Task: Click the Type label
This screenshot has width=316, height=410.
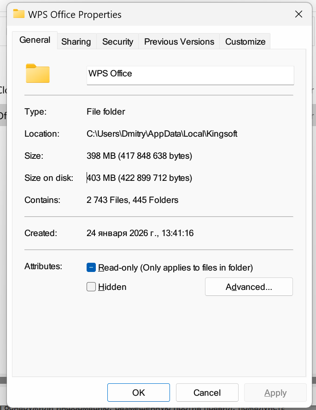Action: (35, 112)
